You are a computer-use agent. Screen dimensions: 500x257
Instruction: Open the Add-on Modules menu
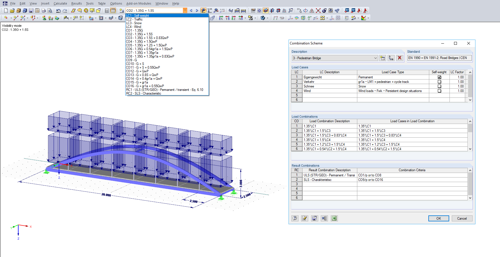point(139,3)
